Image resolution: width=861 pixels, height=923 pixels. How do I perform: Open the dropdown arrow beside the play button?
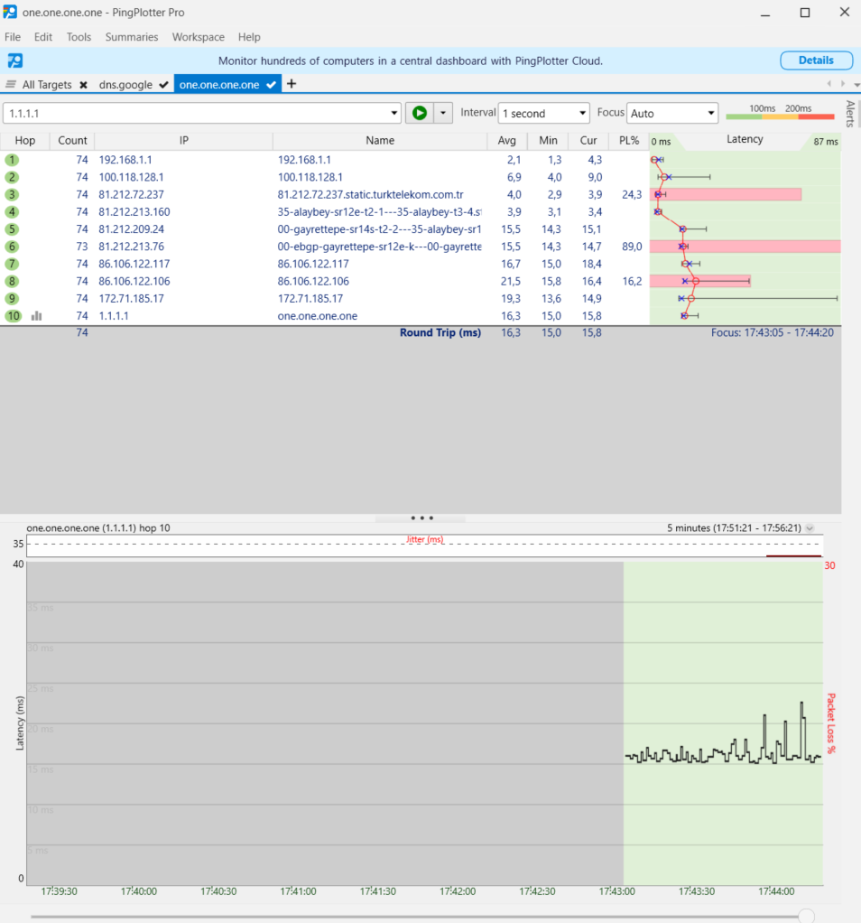coord(443,113)
